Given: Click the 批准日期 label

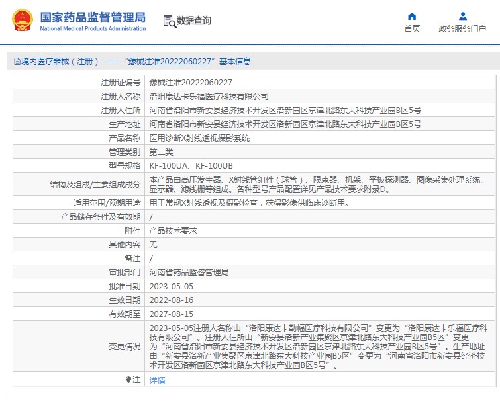Looking at the screenshot, I should tap(125, 287).
